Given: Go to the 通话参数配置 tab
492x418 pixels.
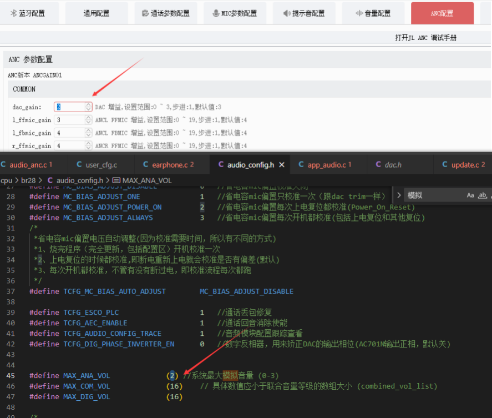Looking at the screenshot, I should pyautogui.click(x=166, y=13).
